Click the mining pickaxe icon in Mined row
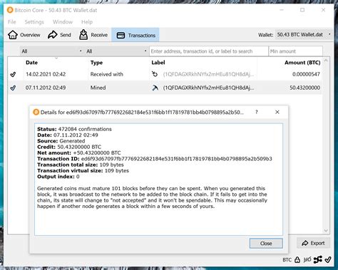 [155, 88]
